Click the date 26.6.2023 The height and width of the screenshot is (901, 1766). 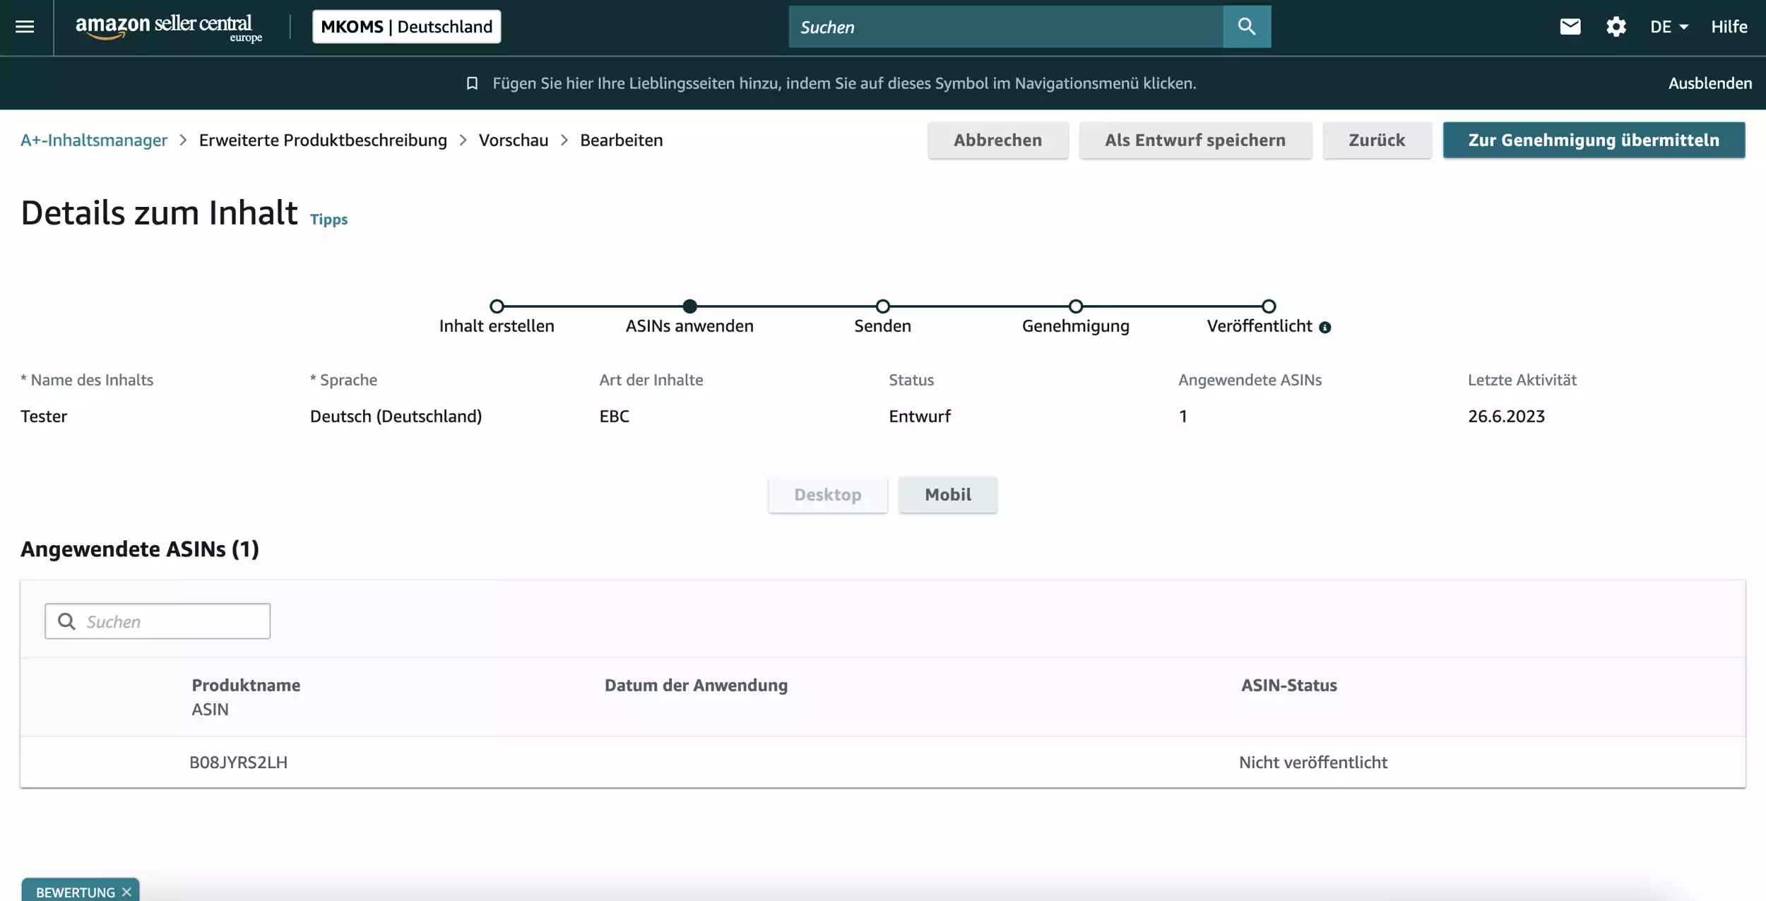[x=1506, y=416]
